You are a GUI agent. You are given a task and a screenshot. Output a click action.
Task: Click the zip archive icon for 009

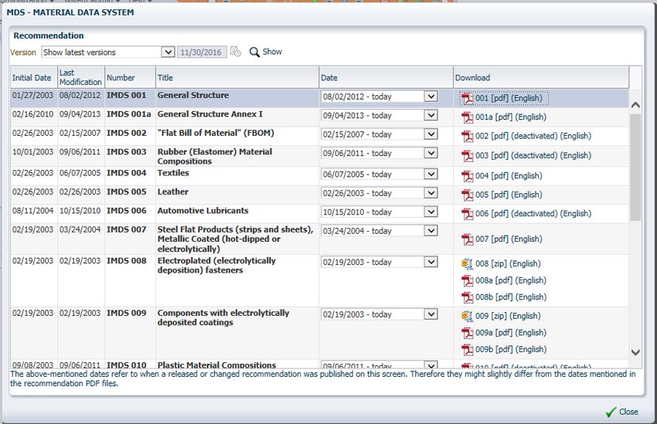click(467, 316)
